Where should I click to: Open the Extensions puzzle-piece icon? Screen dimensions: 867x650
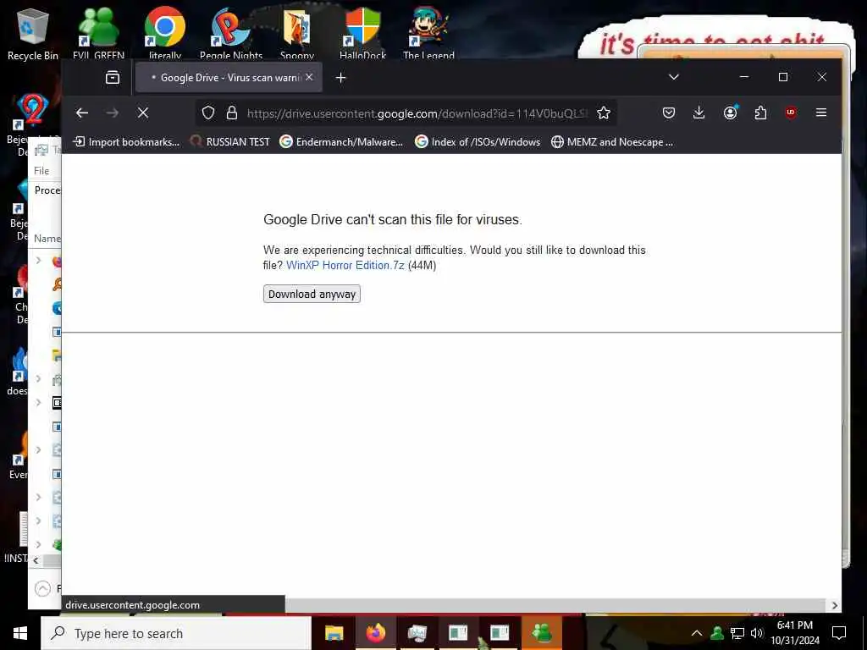(760, 113)
